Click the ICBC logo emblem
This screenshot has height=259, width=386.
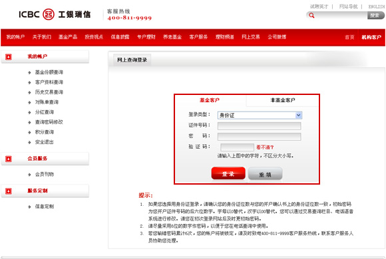pyautogui.click(x=48, y=14)
